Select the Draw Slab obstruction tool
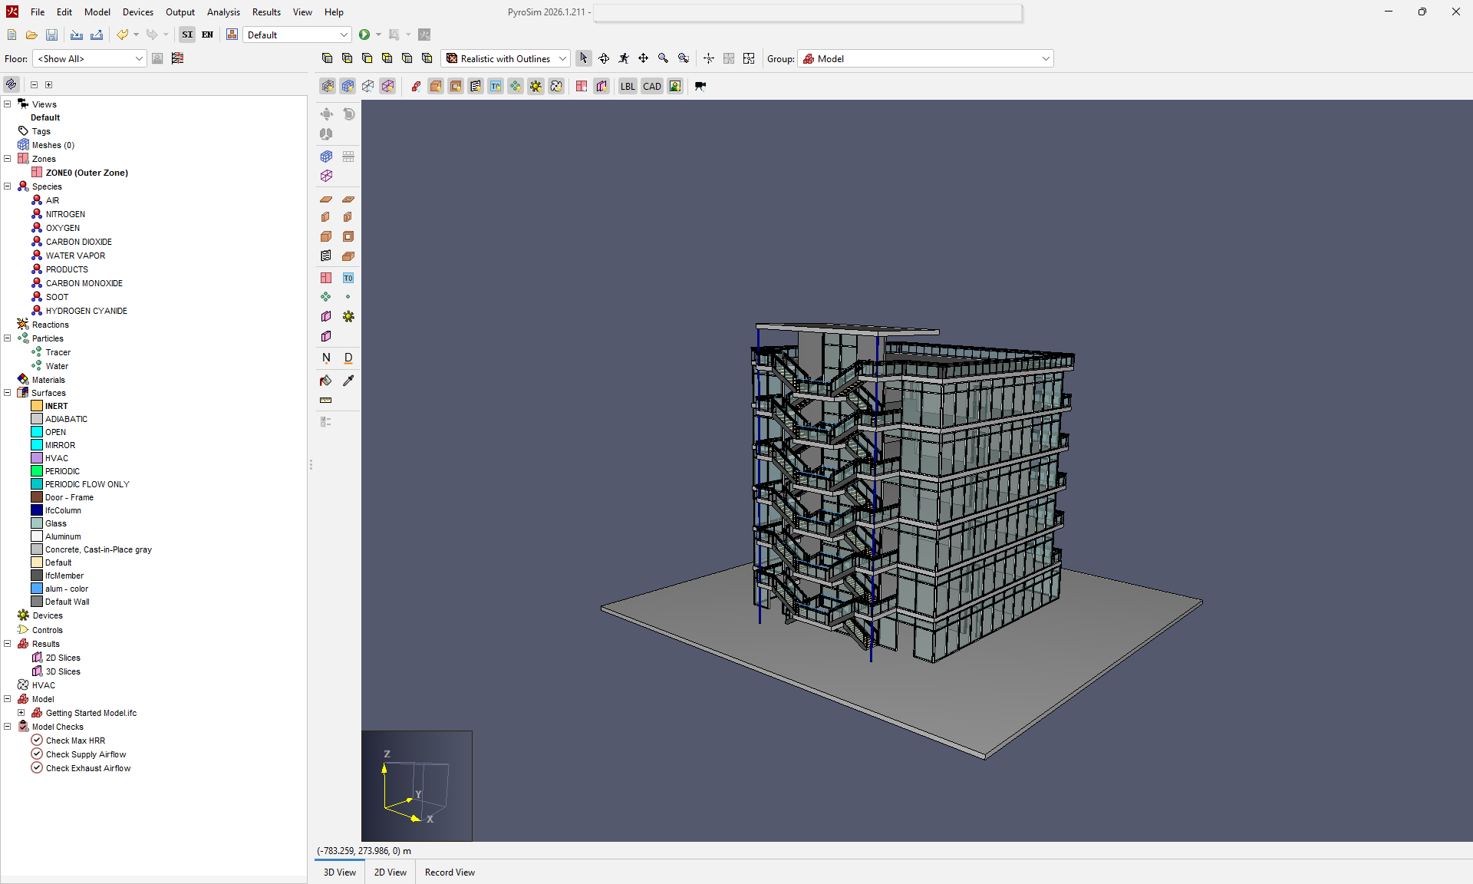This screenshot has height=884, width=1473. (326, 199)
